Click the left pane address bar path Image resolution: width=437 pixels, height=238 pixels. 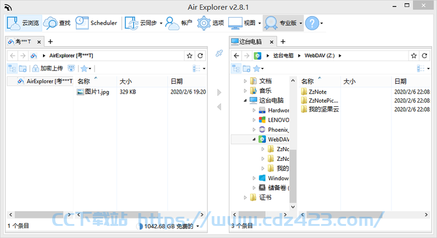click(x=71, y=56)
